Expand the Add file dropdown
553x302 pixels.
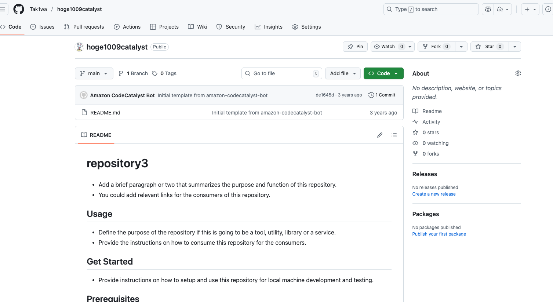(343, 73)
